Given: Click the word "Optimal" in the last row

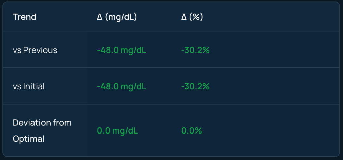Looking at the screenshot, I should [x=28, y=139].
